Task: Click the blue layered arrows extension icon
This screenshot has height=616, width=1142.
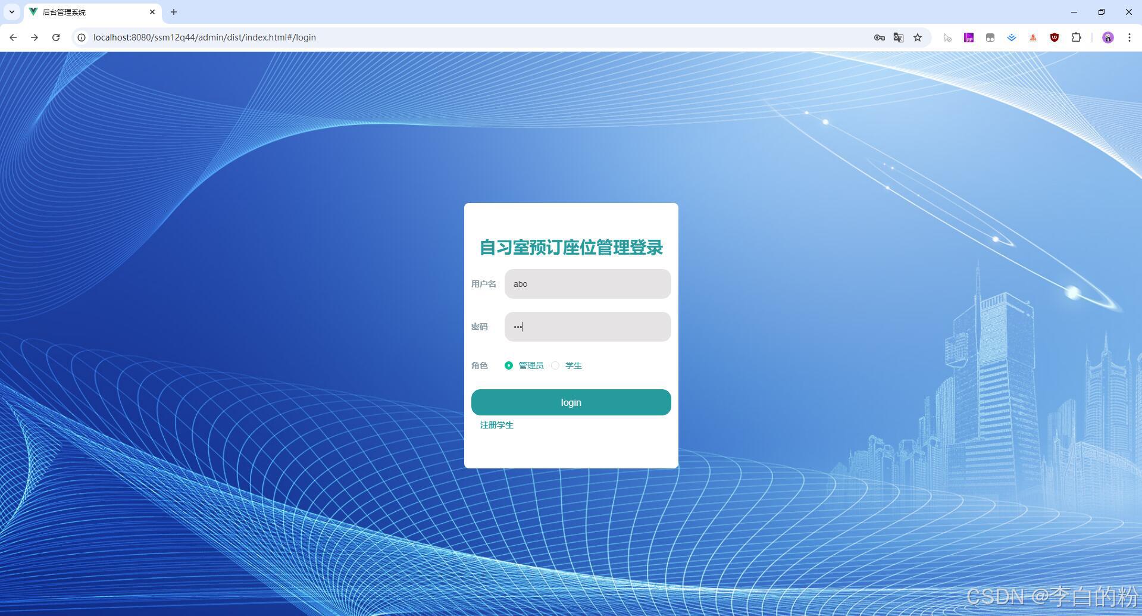Action: point(1012,37)
